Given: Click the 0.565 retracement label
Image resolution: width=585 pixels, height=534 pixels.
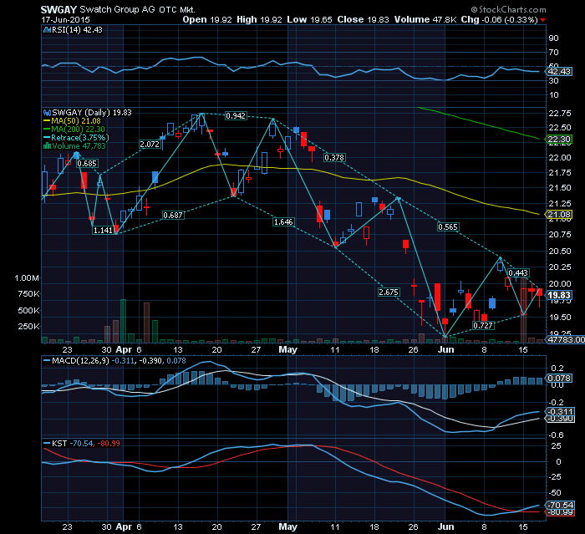Looking at the screenshot, I should (448, 227).
